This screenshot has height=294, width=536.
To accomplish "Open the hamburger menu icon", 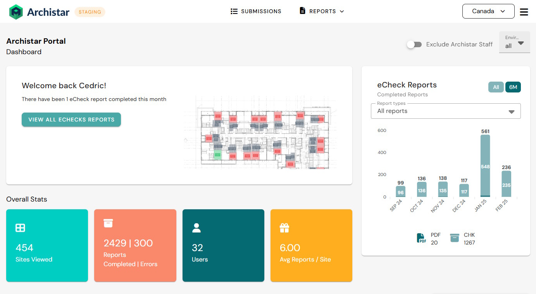I will tap(524, 12).
